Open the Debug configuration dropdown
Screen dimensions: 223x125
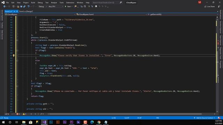(43, 7)
